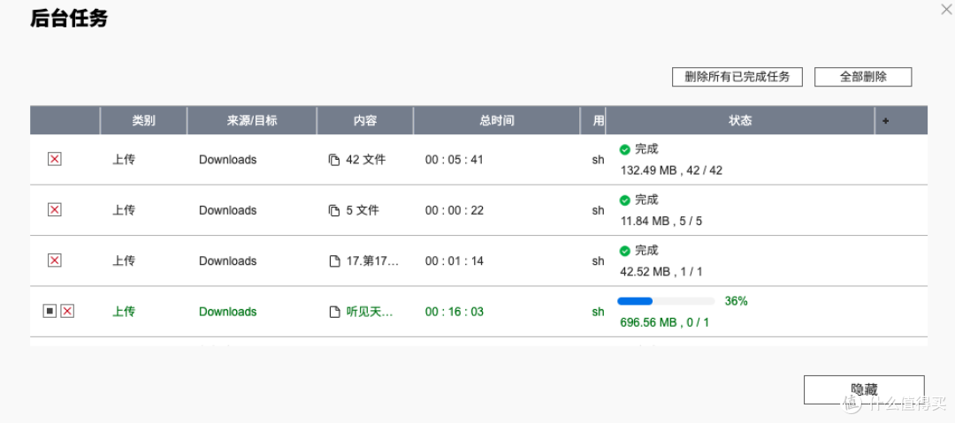Select 11.84 MB , 5 / 5 status text

(661, 221)
